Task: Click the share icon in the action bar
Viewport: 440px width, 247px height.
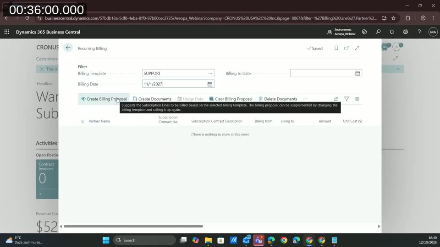Action: pyautogui.click(x=336, y=99)
